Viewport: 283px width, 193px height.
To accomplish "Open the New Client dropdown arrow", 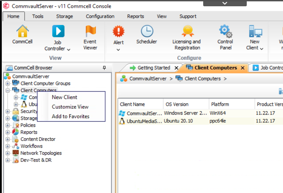I will [261, 48].
